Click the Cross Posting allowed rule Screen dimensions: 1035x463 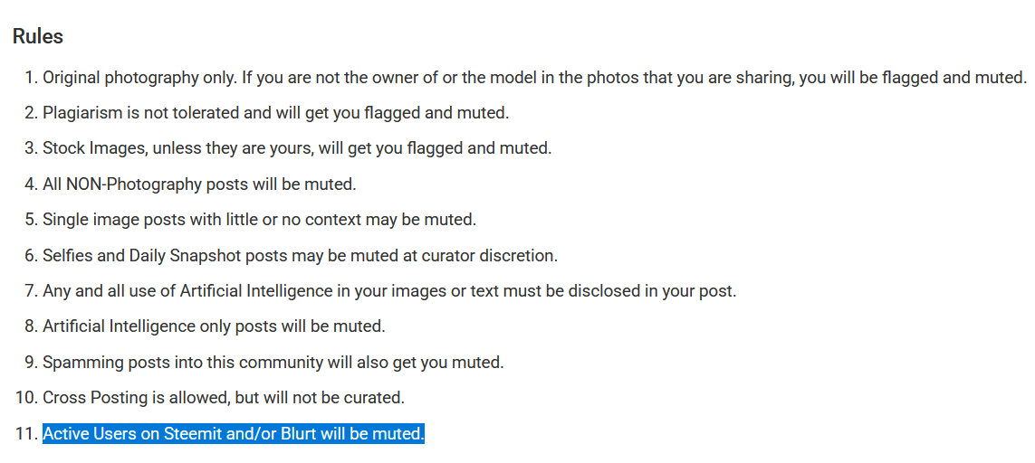223,398
